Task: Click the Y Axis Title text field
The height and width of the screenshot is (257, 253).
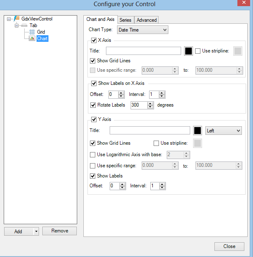Action: pos(149,130)
